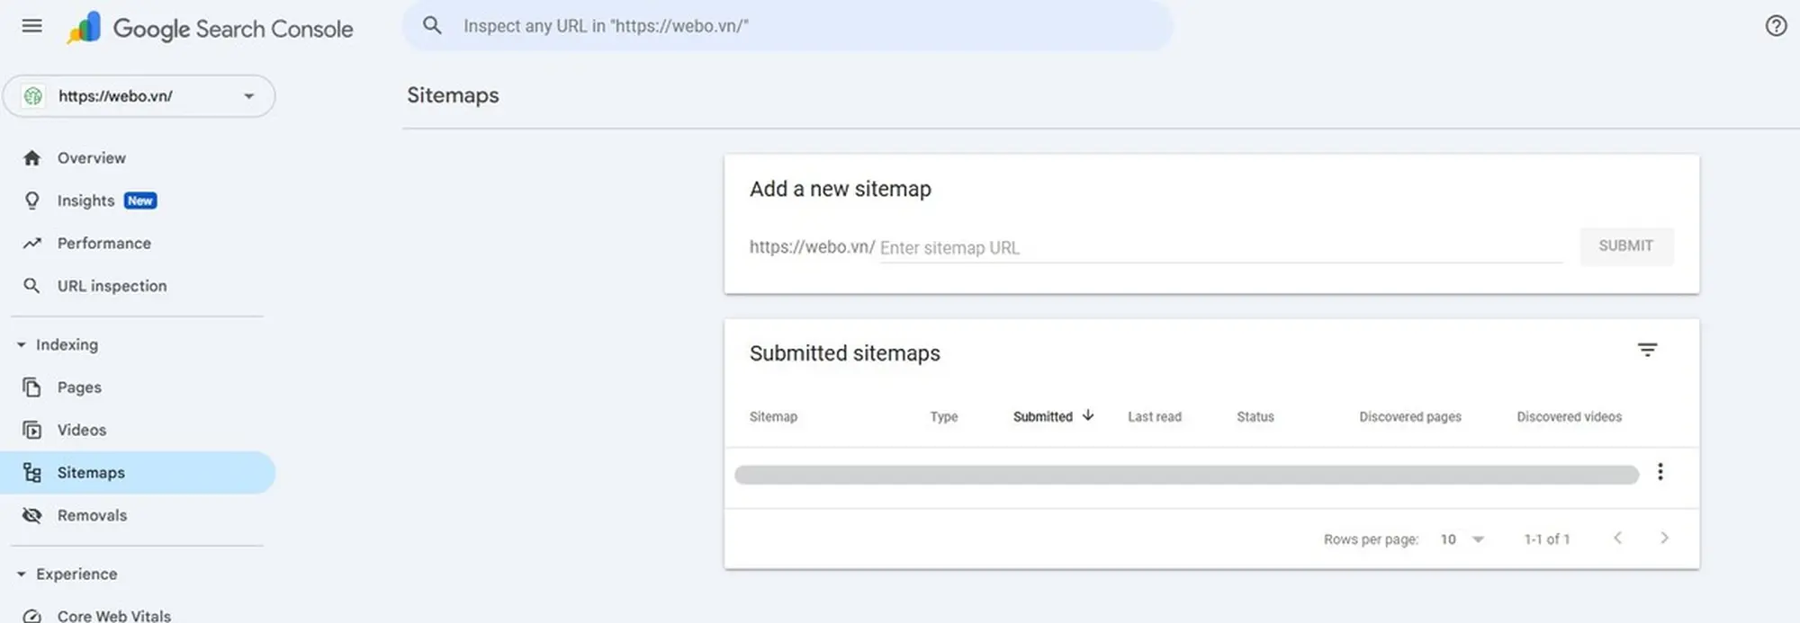Click the Insights lightbulb icon
Screen dimensions: 1800x623
[32, 200]
